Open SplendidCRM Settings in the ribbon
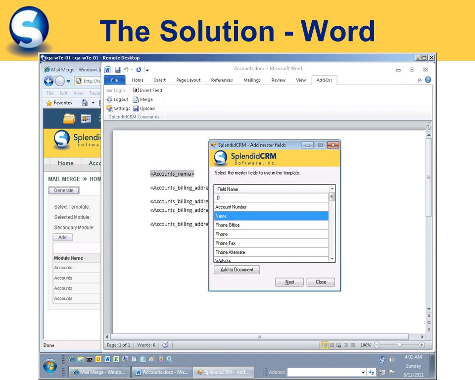475x380 pixels. (118, 108)
